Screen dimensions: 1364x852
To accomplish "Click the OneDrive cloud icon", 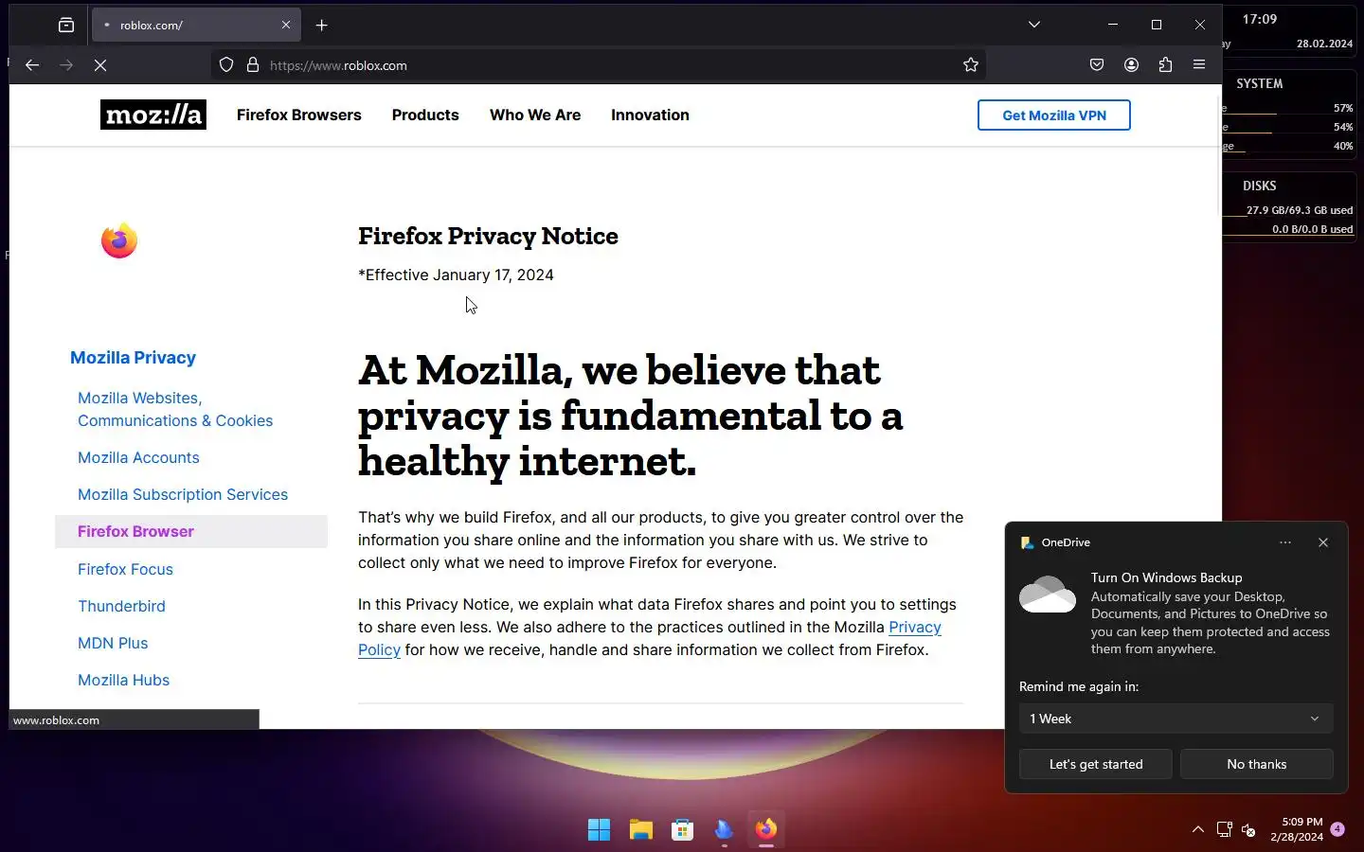I will [1048, 595].
